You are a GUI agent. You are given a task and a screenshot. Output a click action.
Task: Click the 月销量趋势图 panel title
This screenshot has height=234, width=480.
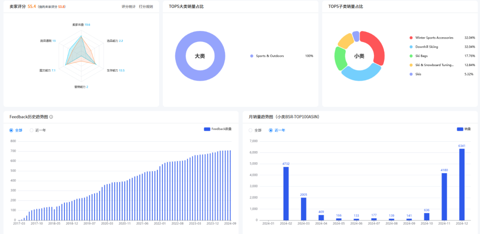pyautogui.click(x=284, y=117)
